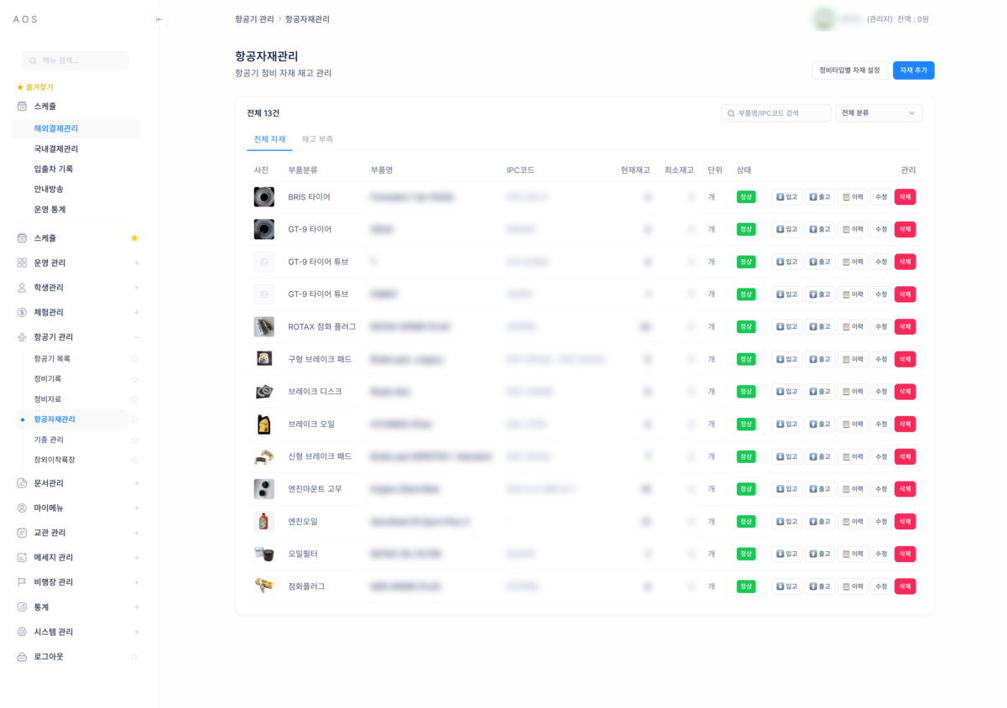
Task: Click the 학생관리 person icon in sidebar
Action: click(x=22, y=288)
